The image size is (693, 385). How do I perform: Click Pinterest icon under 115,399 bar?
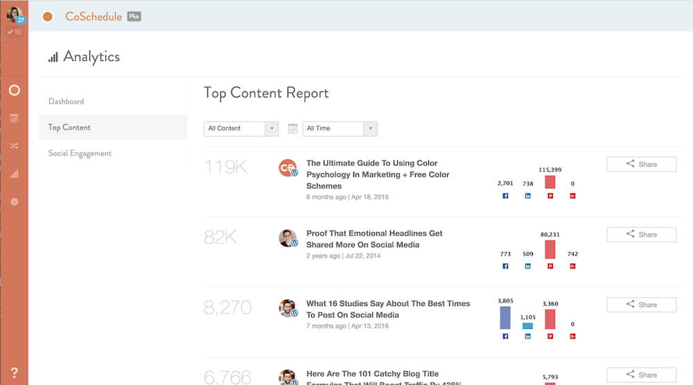click(x=550, y=196)
